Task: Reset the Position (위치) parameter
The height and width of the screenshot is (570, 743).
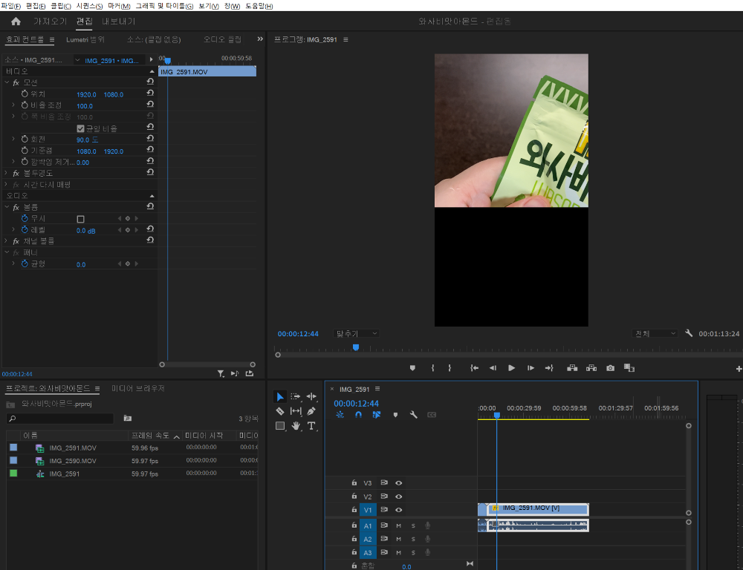Action: 150,94
